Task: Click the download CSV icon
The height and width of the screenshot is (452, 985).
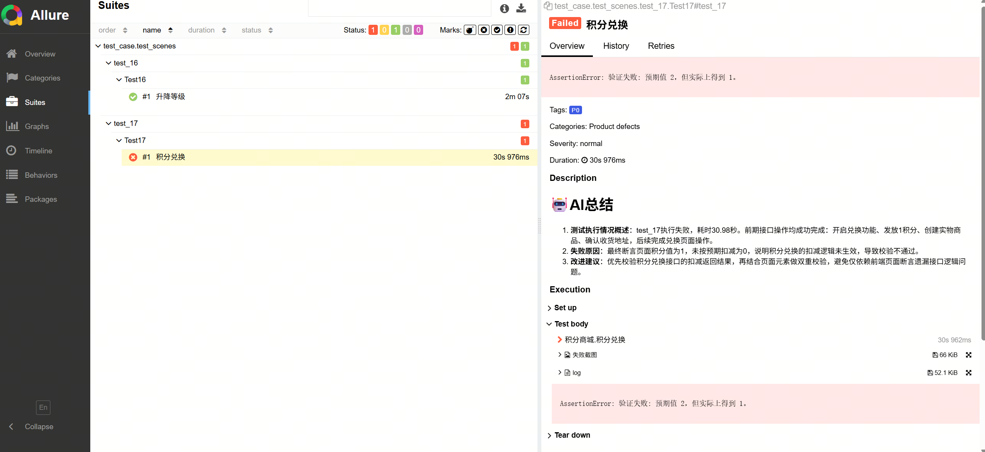Action: tap(521, 8)
